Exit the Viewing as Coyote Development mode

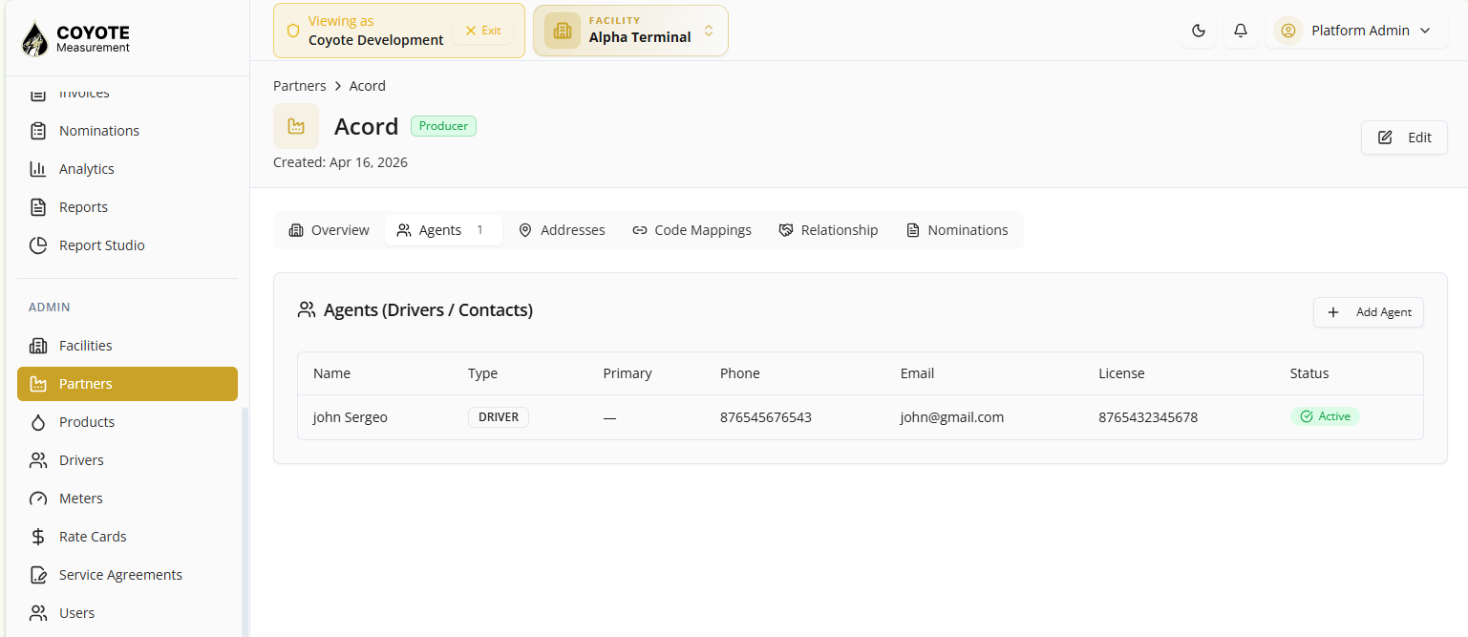pyautogui.click(x=483, y=31)
